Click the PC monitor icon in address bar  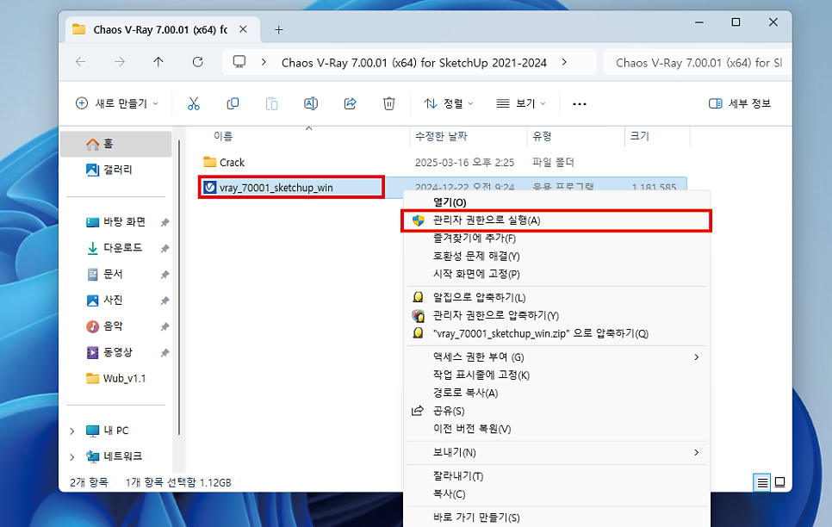click(239, 62)
